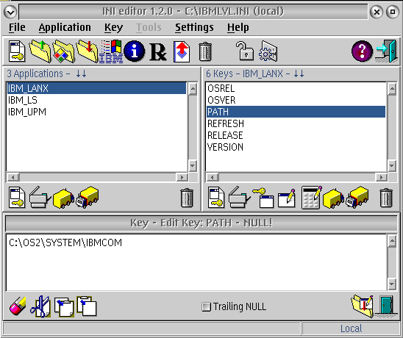Click the IBM logo toolbar icon

tap(111, 51)
